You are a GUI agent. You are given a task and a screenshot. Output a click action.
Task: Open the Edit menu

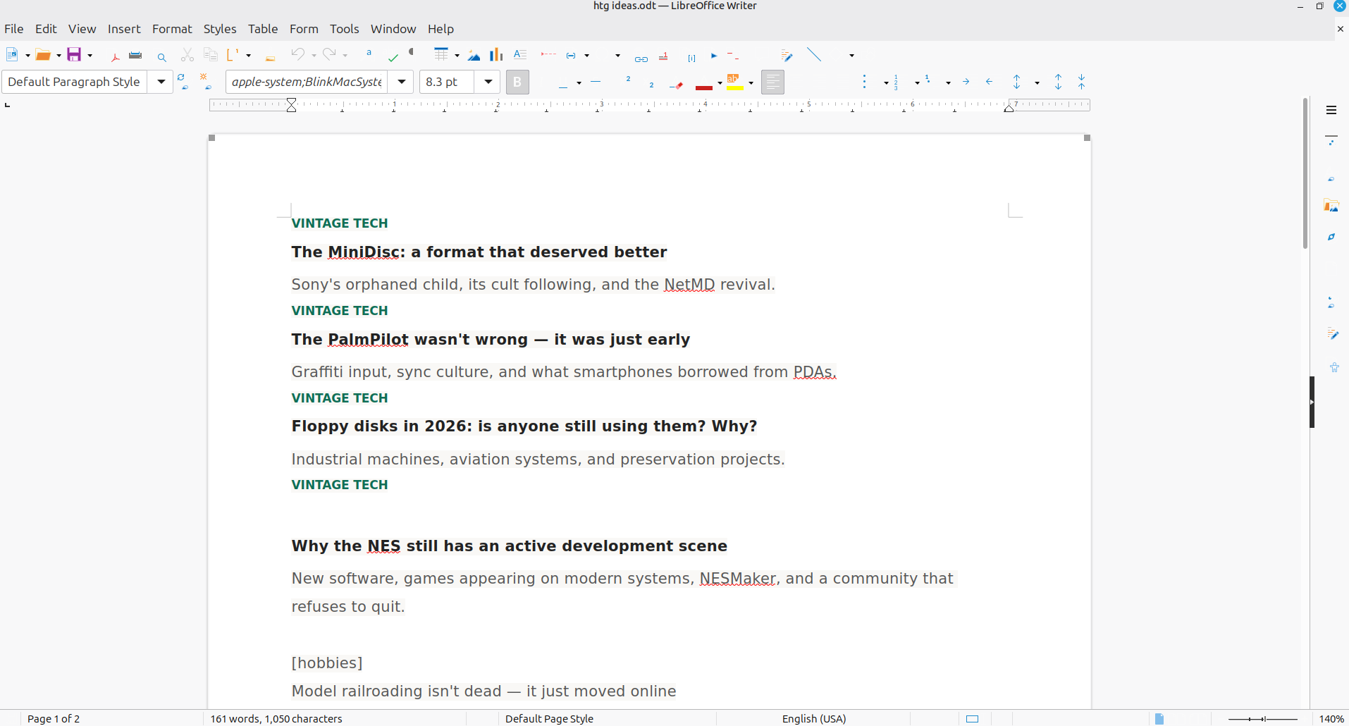point(46,29)
